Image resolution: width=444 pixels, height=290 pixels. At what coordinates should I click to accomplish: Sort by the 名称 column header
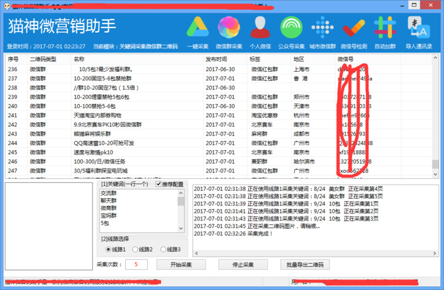click(137, 59)
